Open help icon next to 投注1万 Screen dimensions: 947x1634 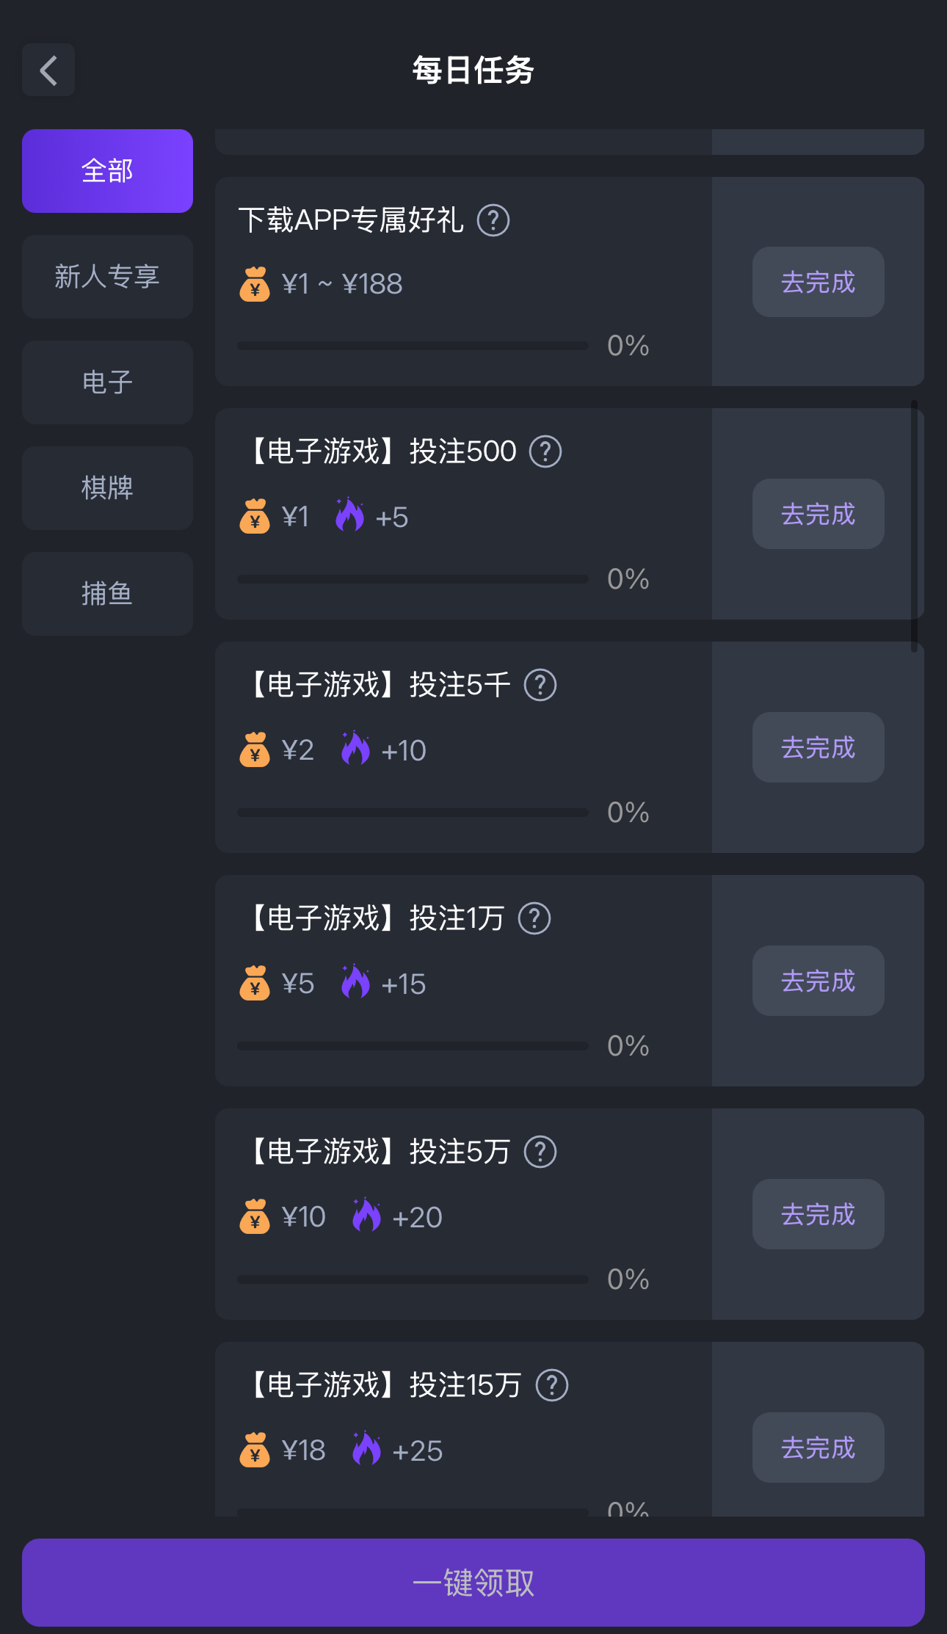pyautogui.click(x=534, y=918)
